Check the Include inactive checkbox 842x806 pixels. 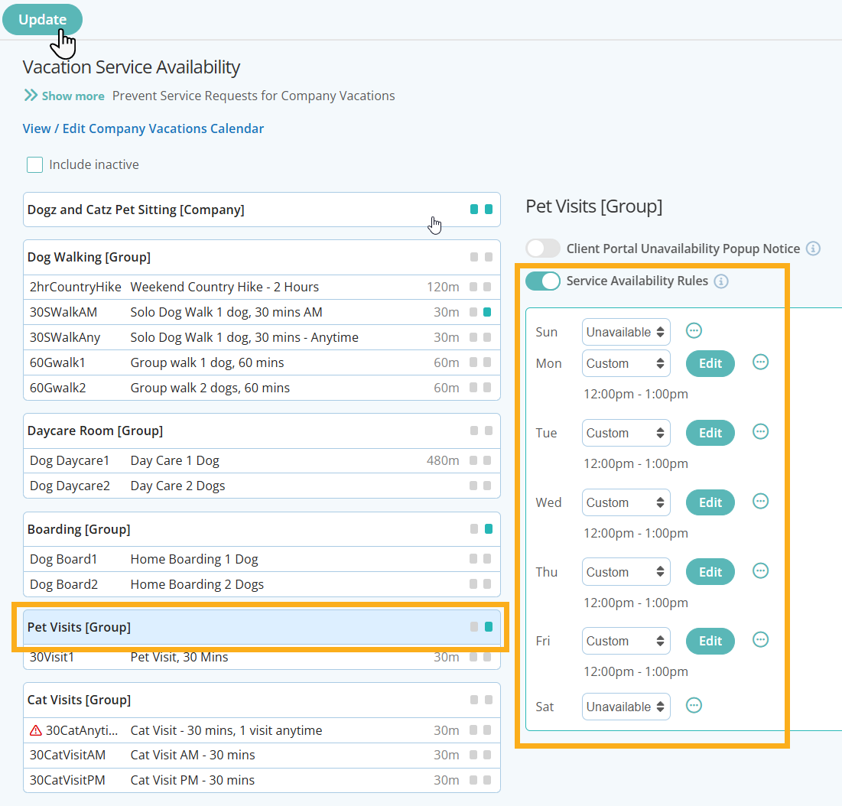tap(34, 164)
